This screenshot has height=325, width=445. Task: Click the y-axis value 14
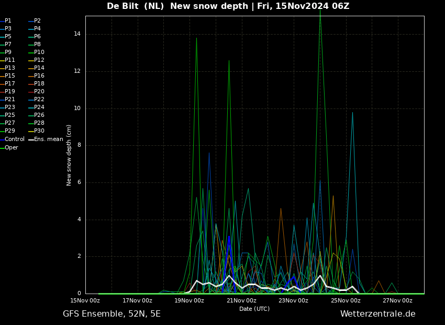click(x=77, y=34)
